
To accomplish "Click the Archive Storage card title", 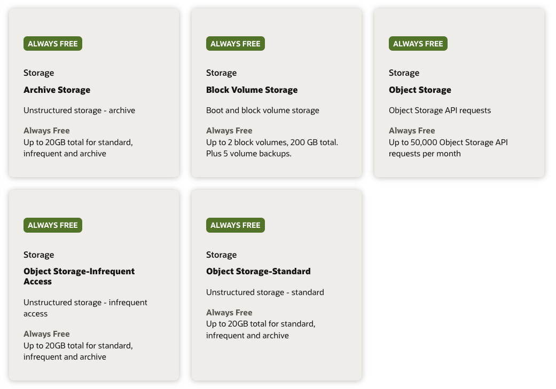I will (x=57, y=90).
